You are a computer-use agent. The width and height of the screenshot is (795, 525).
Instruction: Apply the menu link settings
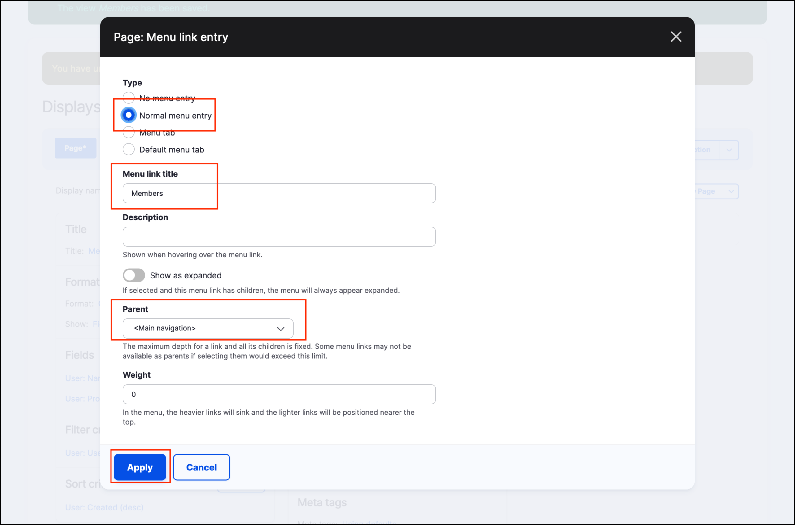140,467
